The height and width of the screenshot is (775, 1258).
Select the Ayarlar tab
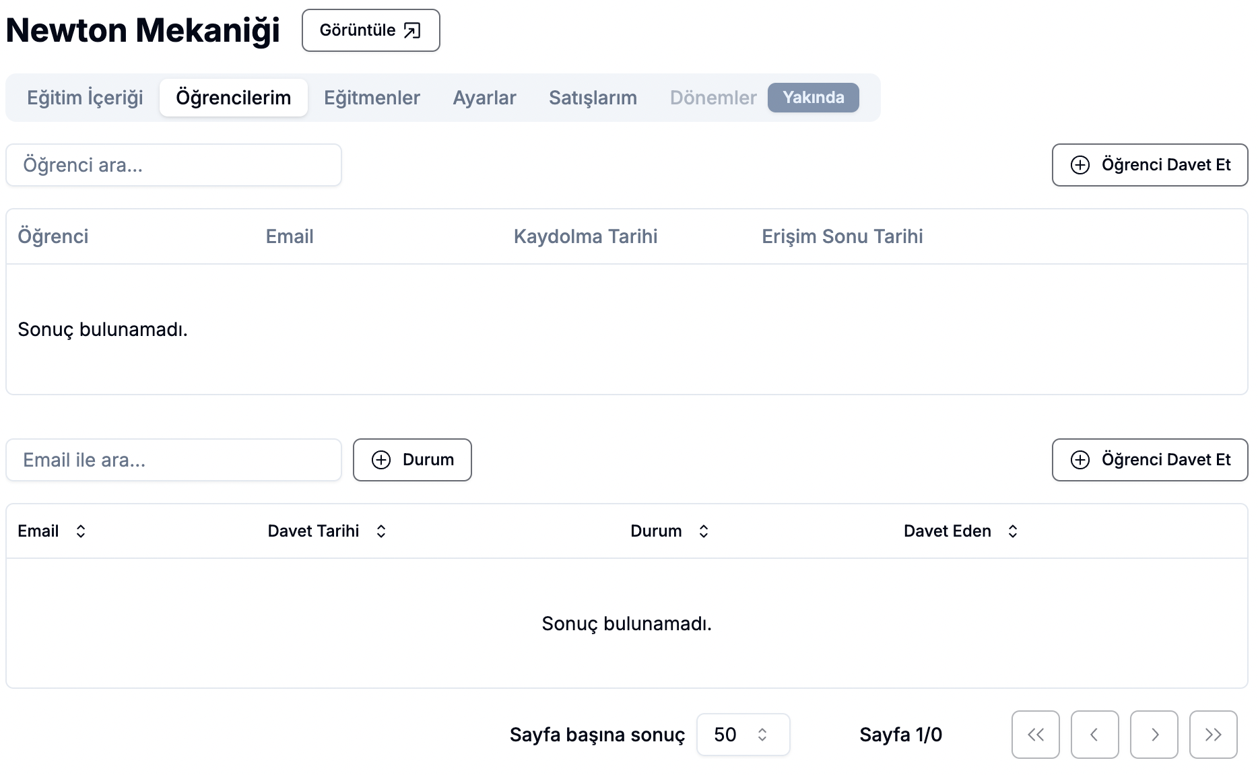(484, 98)
